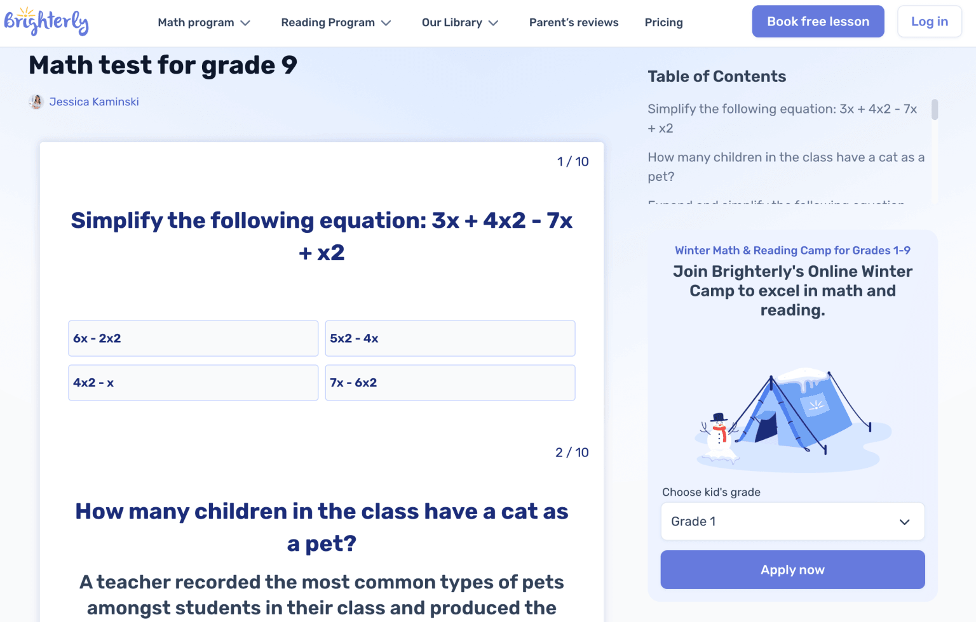Click the Book free lesson button
The height and width of the screenshot is (622, 976).
[x=818, y=21]
